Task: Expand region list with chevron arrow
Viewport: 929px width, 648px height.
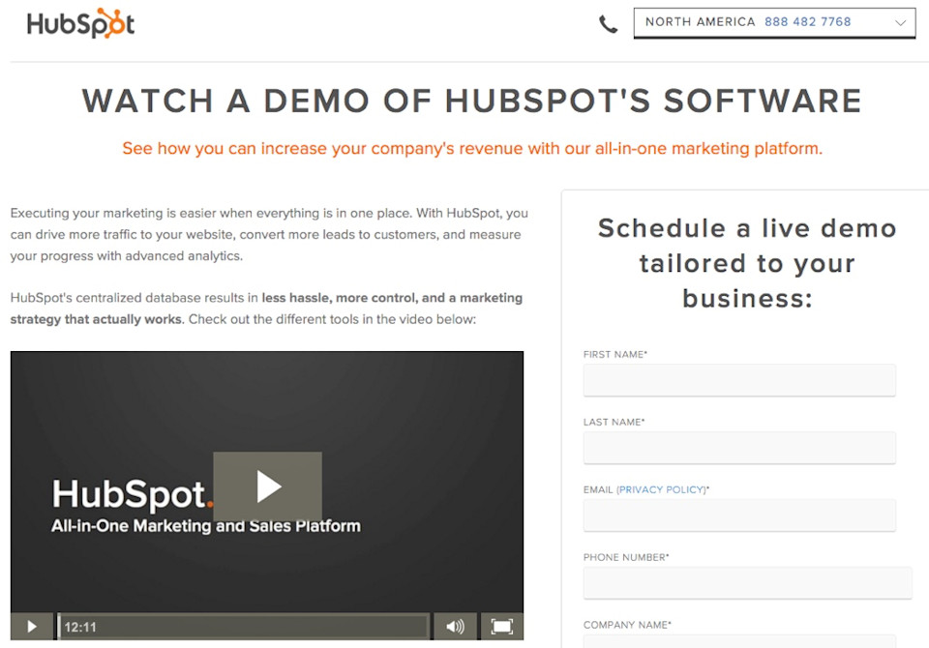Action: [900, 23]
